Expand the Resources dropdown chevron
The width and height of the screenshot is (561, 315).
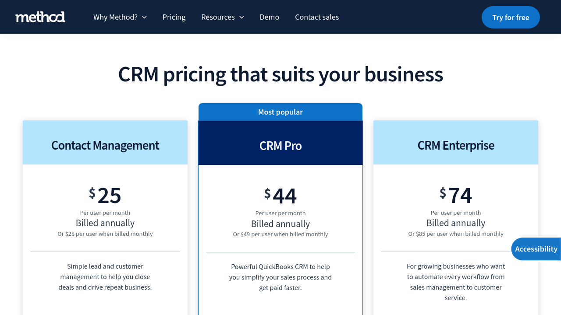click(x=241, y=17)
